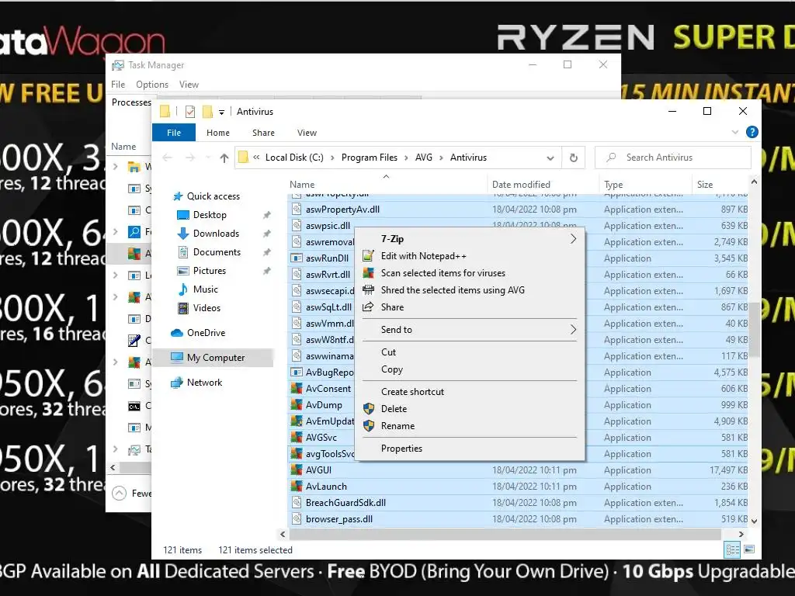Click the Properties quick access toolbar icon
This screenshot has height=596, width=795.
(190, 112)
